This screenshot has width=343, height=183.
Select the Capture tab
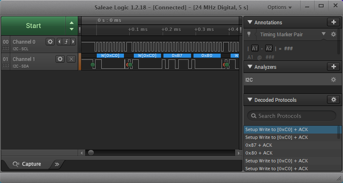coord(27,164)
